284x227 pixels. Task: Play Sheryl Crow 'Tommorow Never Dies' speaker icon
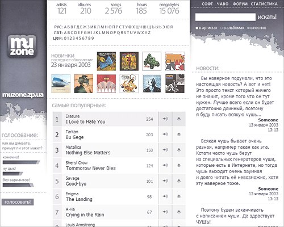pyautogui.click(x=165, y=165)
